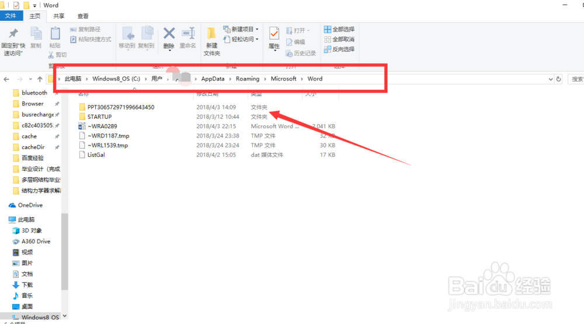Open 3D 对象 in navigation pane
Image resolution: width=584 pixels, height=324 pixels.
click(x=32, y=230)
